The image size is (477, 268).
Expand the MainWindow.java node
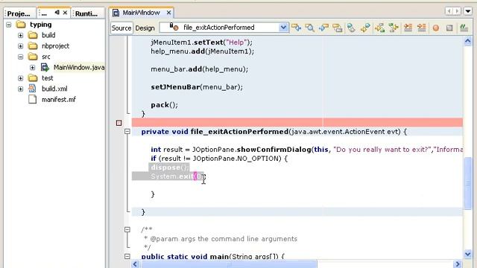33,67
